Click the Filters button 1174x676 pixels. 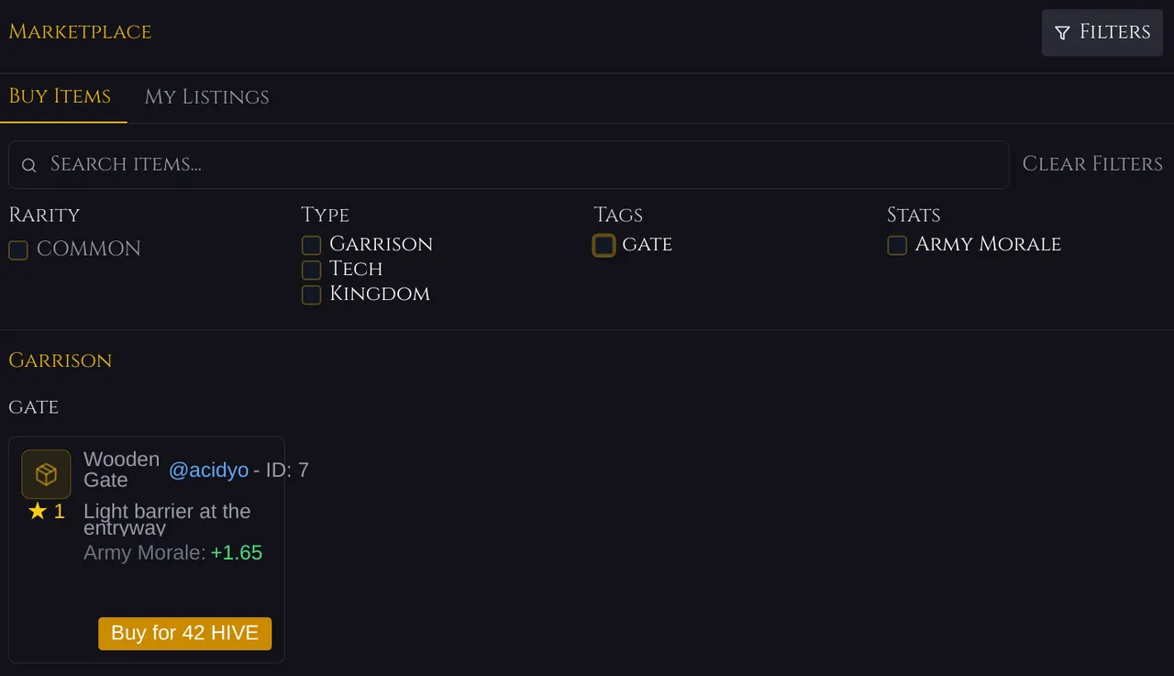[x=1102, y=33]
